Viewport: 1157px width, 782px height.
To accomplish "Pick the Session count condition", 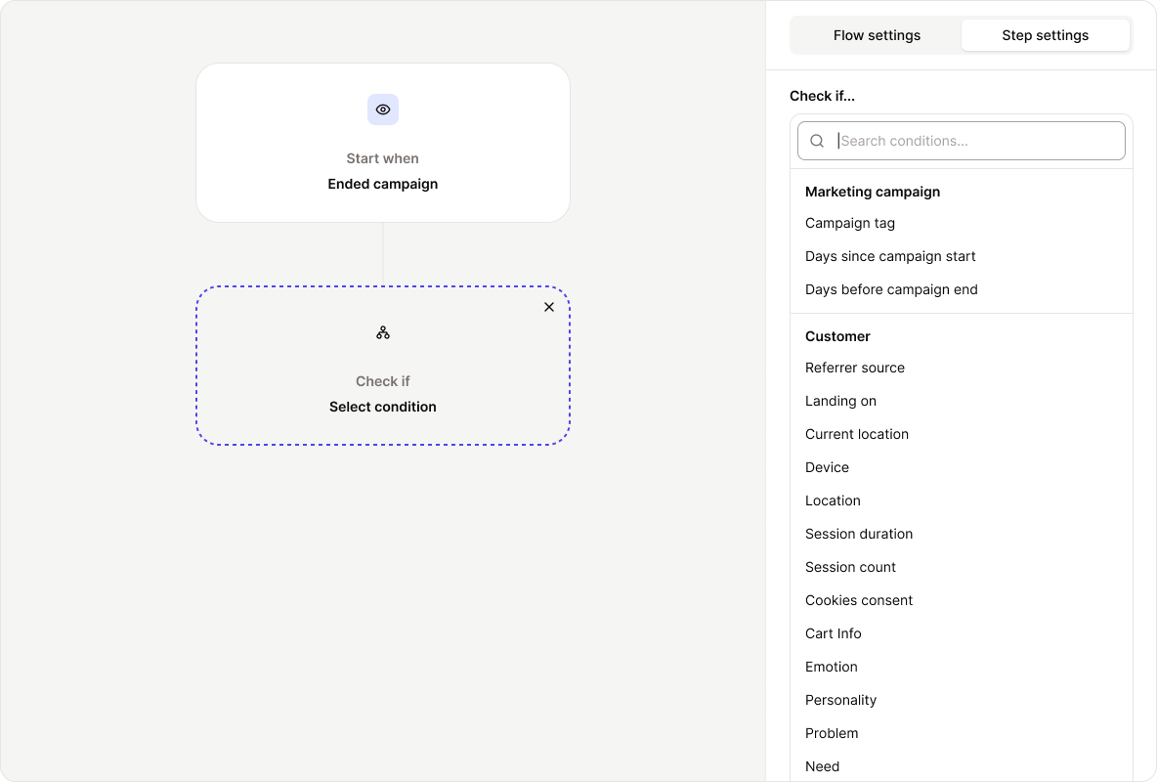I will pos(850,567).
